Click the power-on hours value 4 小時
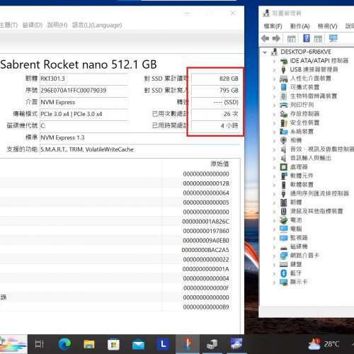354x354 pixels. [215, 125]
